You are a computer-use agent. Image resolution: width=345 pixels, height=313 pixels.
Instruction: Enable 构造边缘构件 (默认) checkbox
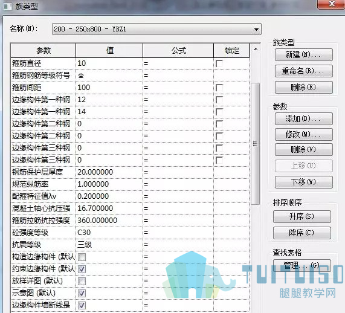[x=82, y=257]
